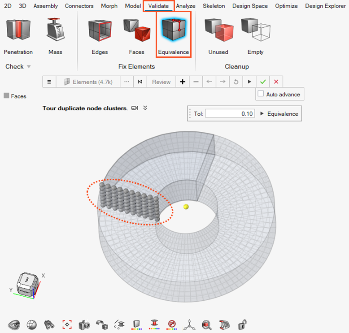The height and width of the screenshot is (333, 349).
Task: Open the Penetration check tool
Action: (18, 35)
